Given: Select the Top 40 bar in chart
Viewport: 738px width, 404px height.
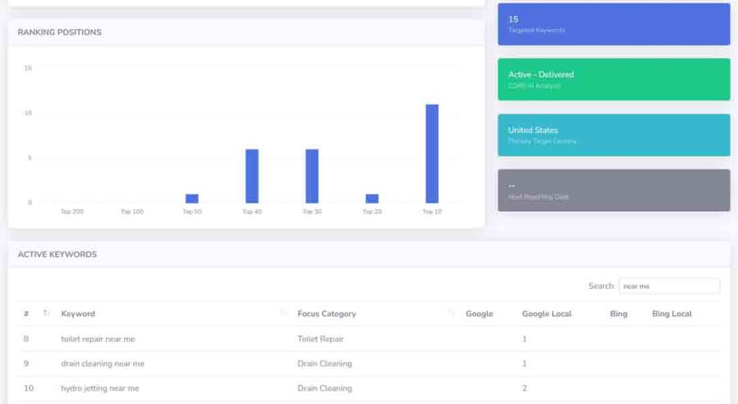Looking at the screenshot, I should point(252,176).
